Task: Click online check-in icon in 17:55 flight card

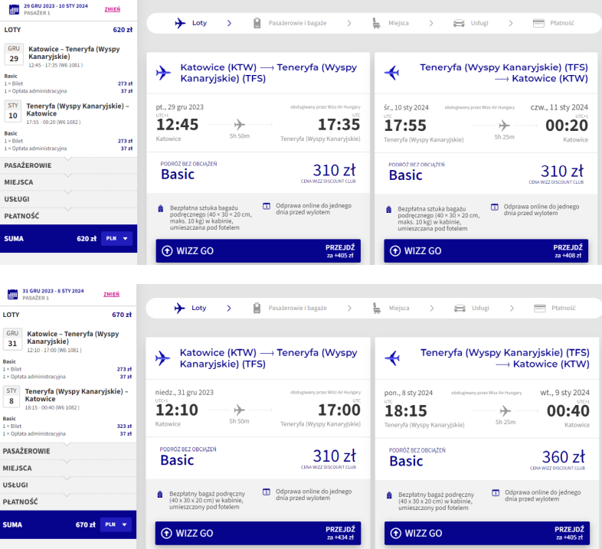Action: coord(495,208)
